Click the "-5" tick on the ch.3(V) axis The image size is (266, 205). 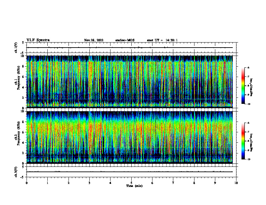tap(23, 177)
